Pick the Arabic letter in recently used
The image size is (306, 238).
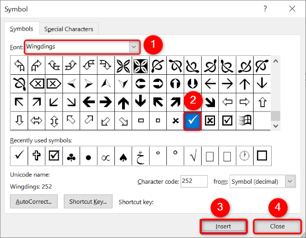[x=141, y=156]
